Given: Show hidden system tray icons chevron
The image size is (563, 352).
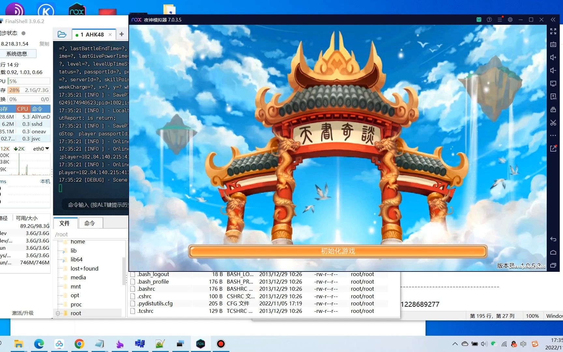Looking at the screenshot, I should tap(455, 344).
